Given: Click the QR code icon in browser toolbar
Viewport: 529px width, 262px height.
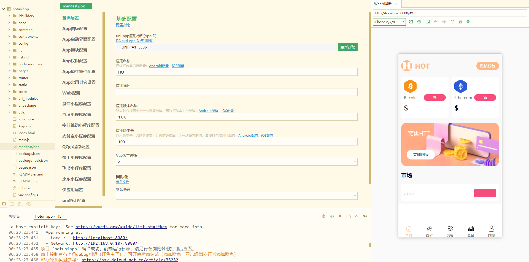Looking at the screenshot, I should (469, 22).
